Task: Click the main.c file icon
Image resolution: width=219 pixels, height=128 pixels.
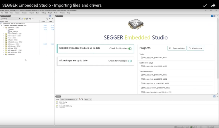Action: [8, 30]
